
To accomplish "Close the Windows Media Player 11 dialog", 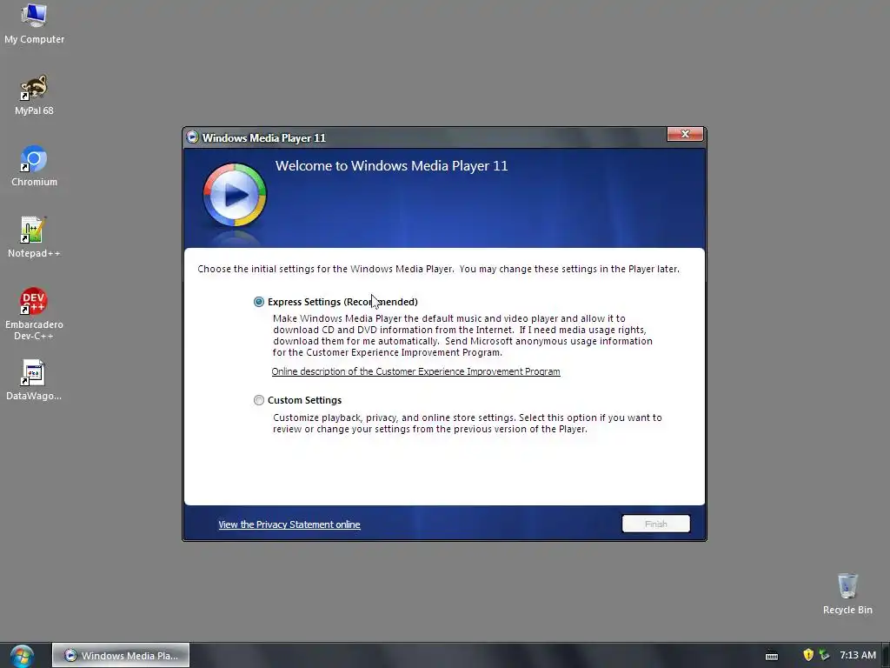I will tap(685, 134).
